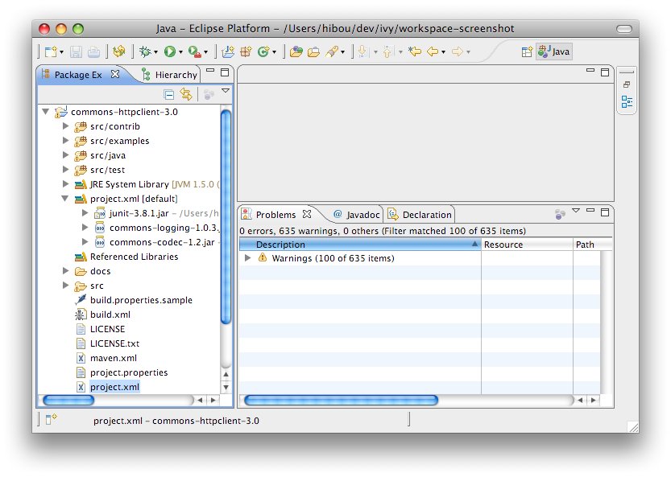This screenshot has height=477, width=671.
Task: Toggle Link with Editor in Package Explorer
Action: point(186,94)
